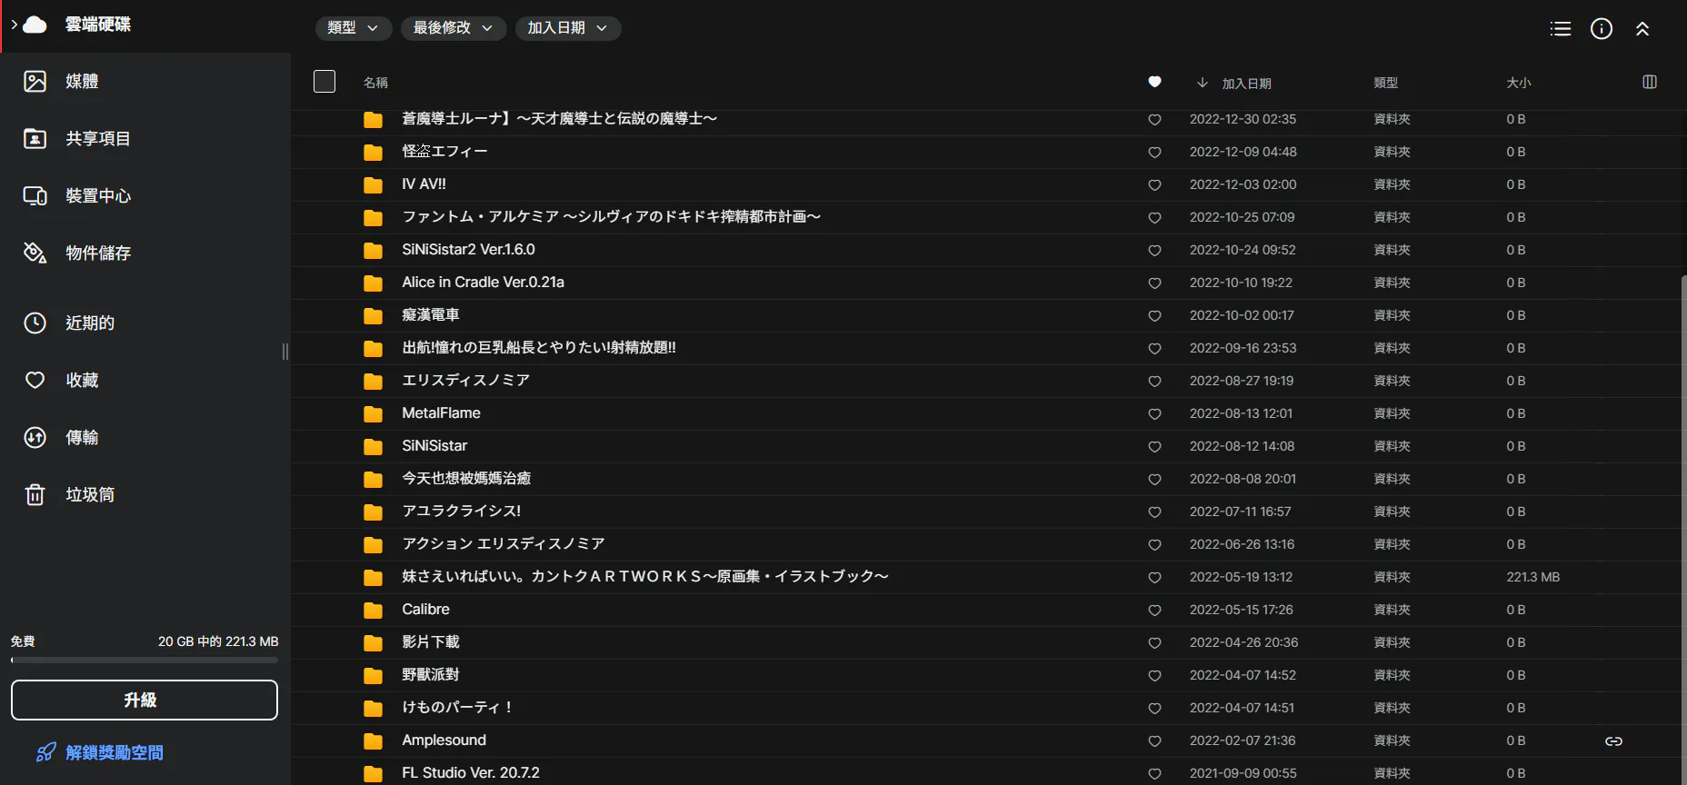The height and width of the screenshot is (785, 1687).
Task: Open column settings icon in header
Action: coord(1649,82)
